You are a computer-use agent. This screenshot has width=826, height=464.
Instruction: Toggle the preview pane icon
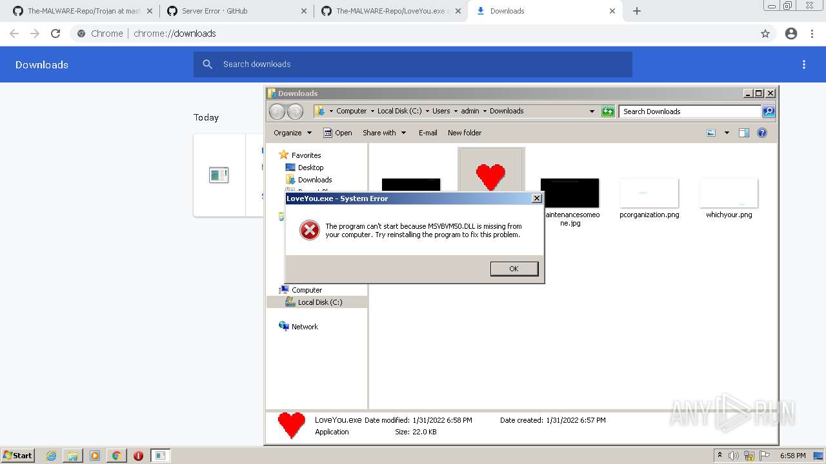click(x=744, y=133)
